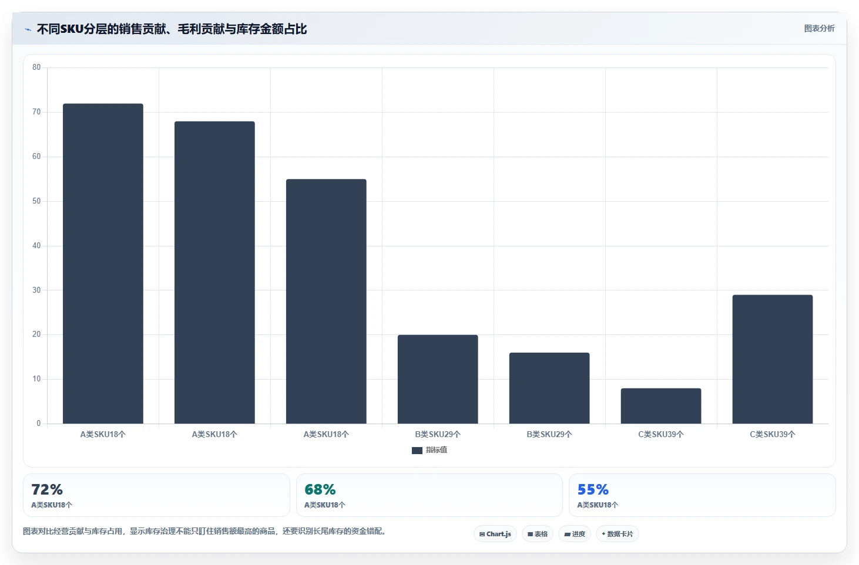Click the C类SKU39个 axis label under the 29 bar
This screenshot has height=565, width=859.
[773, 435]
